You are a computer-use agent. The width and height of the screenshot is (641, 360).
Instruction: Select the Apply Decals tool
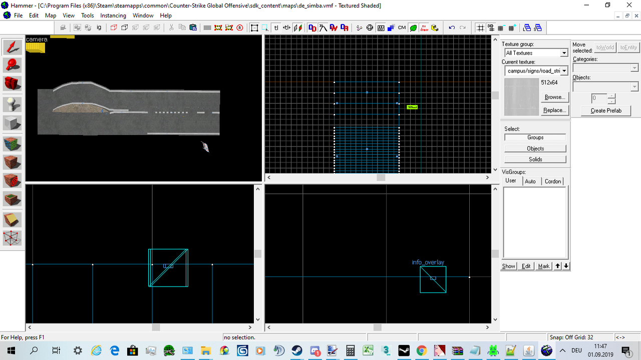coord(12,180)
